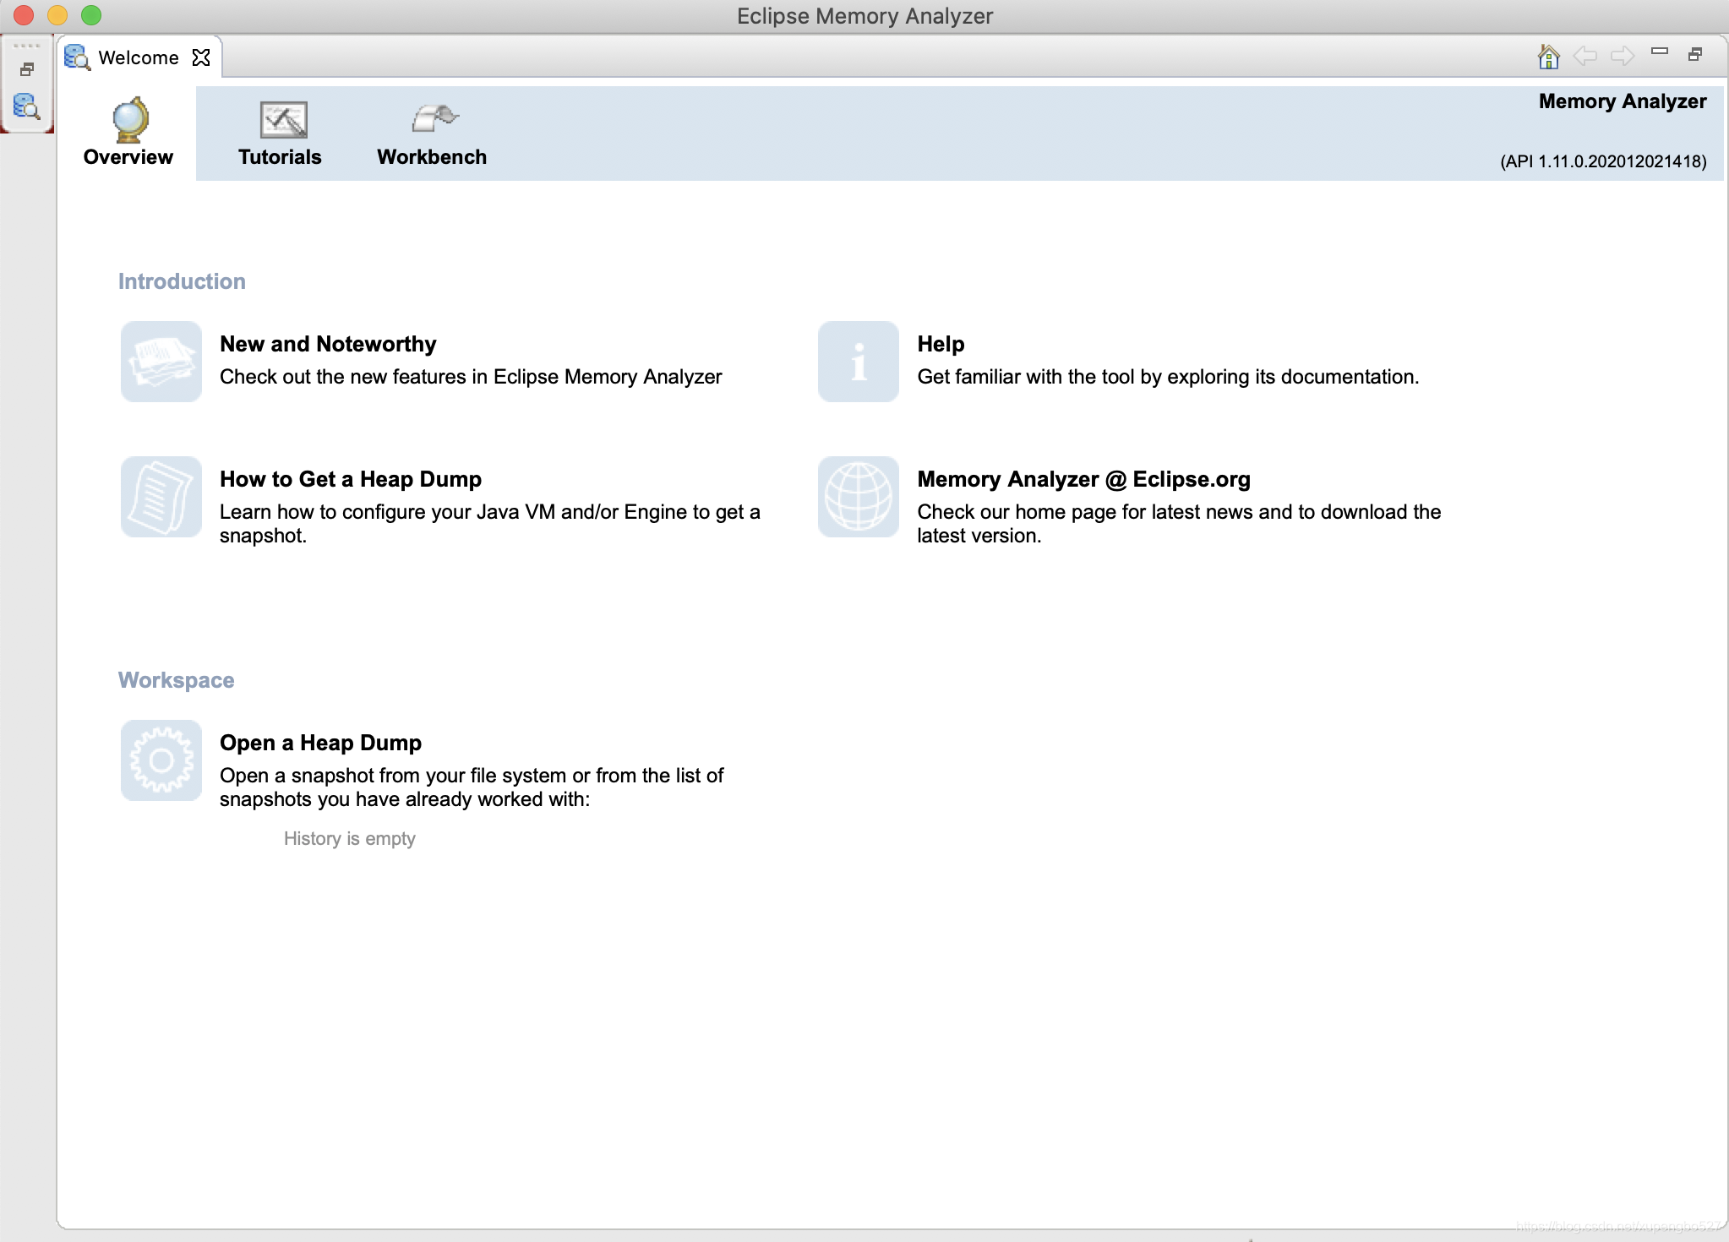Select the Welcome tab
This screenshot has height=1242, width=1729.
(x=138, y=57)
